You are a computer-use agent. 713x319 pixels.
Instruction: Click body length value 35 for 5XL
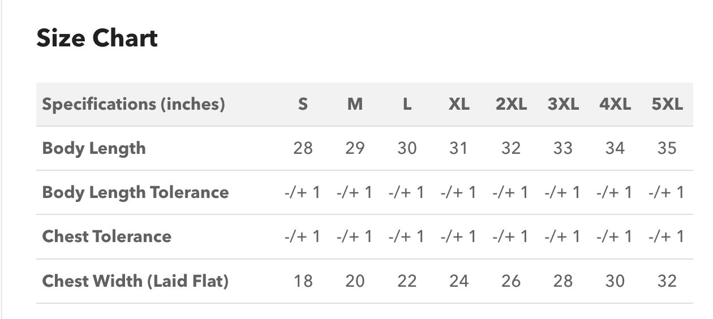coord(667,148)
